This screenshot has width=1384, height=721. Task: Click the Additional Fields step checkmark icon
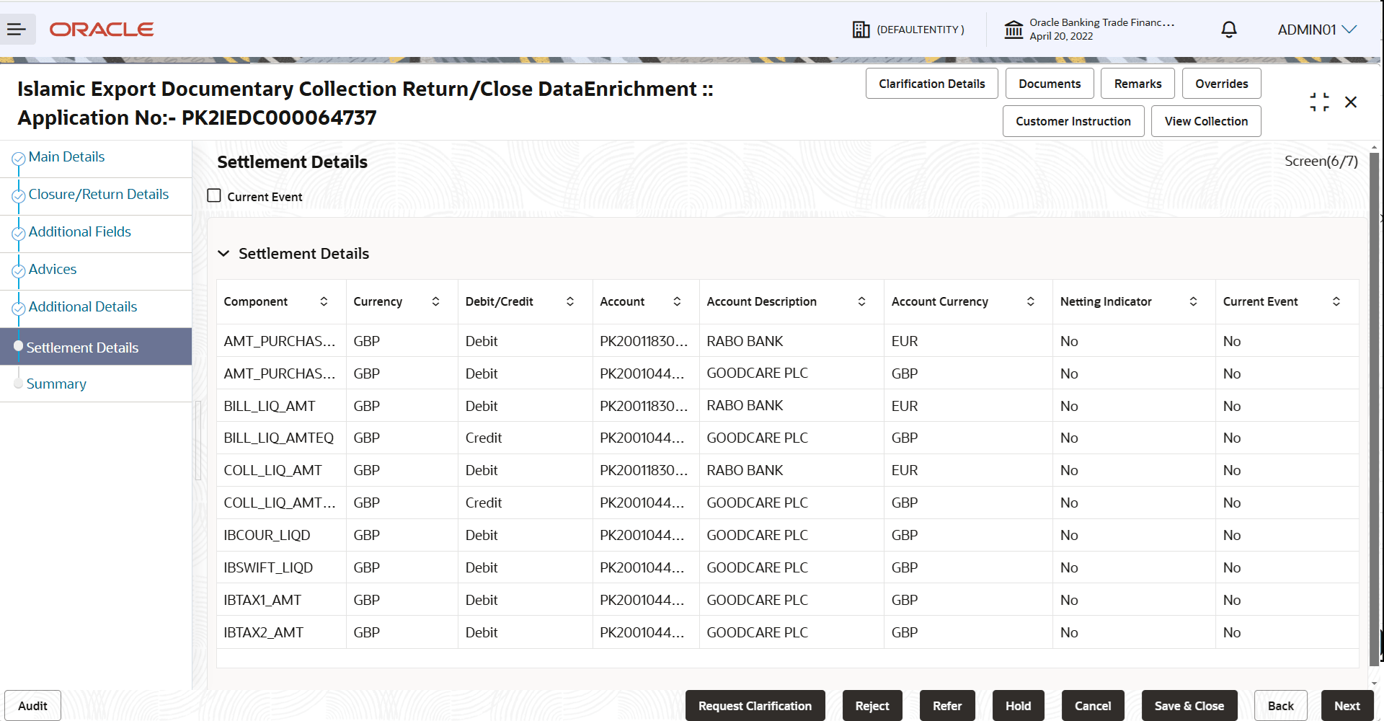pyautogui.click(x=19, y=234)
